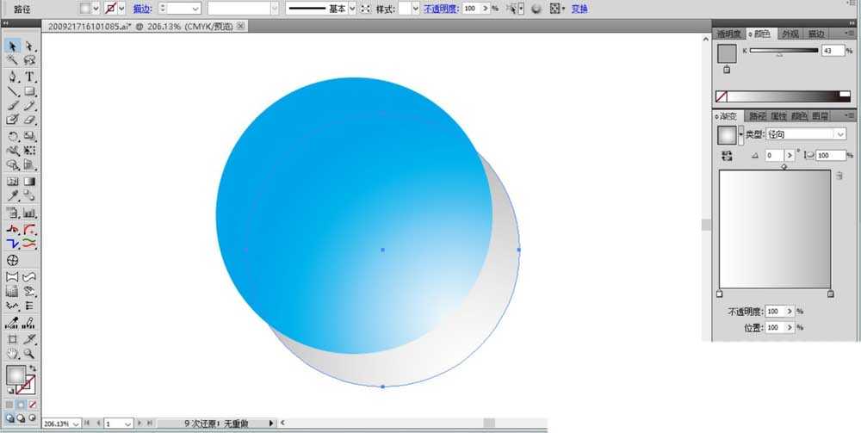Switch to the 透明度 panel tab
The height and width of the screenshot is (433, 861).
point(728,34)
